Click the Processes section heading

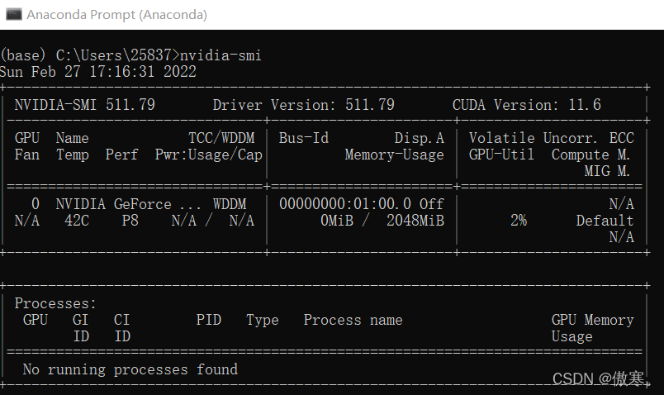(55, 303)
